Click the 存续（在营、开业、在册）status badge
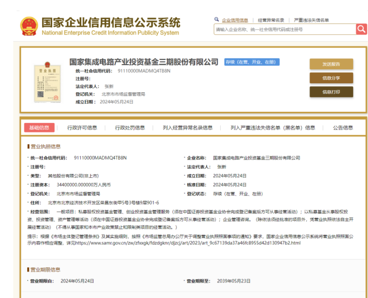This screenshot has width=368, height=298. coord(252,62)
